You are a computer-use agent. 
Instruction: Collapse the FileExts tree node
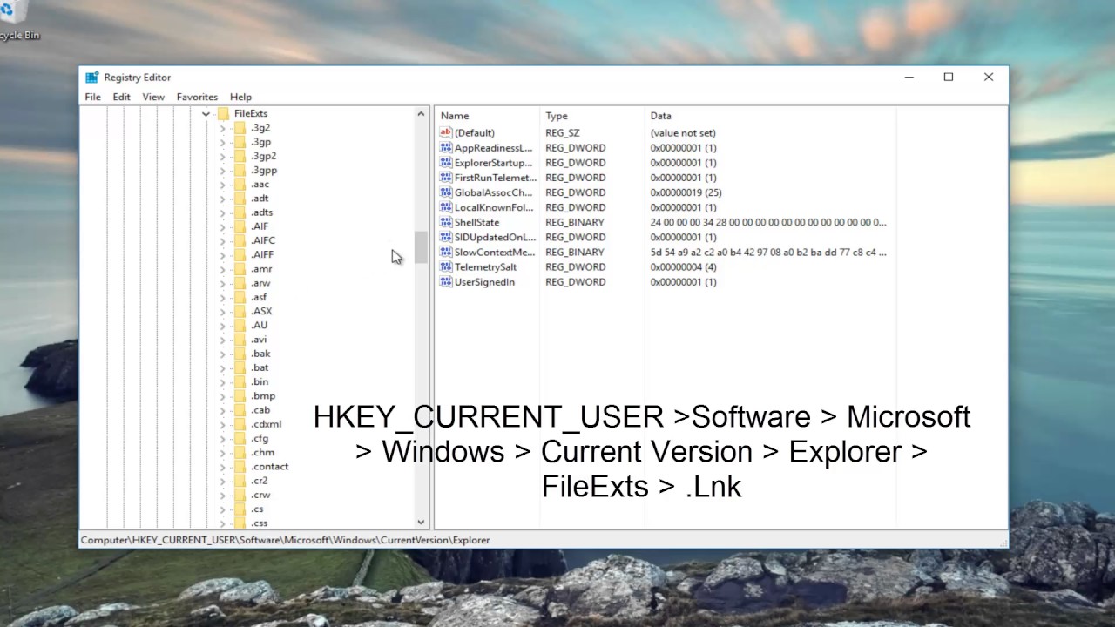(x=206, y=114)
